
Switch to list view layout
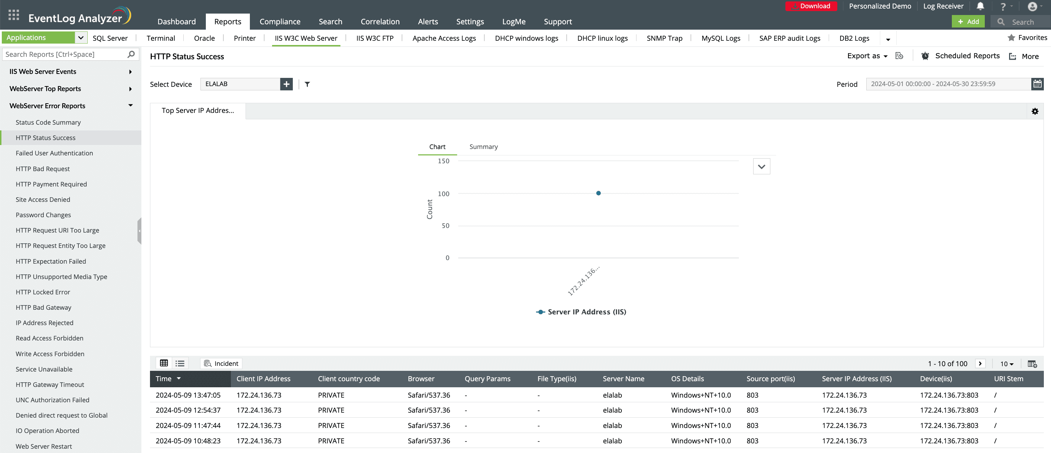point(180,363)
